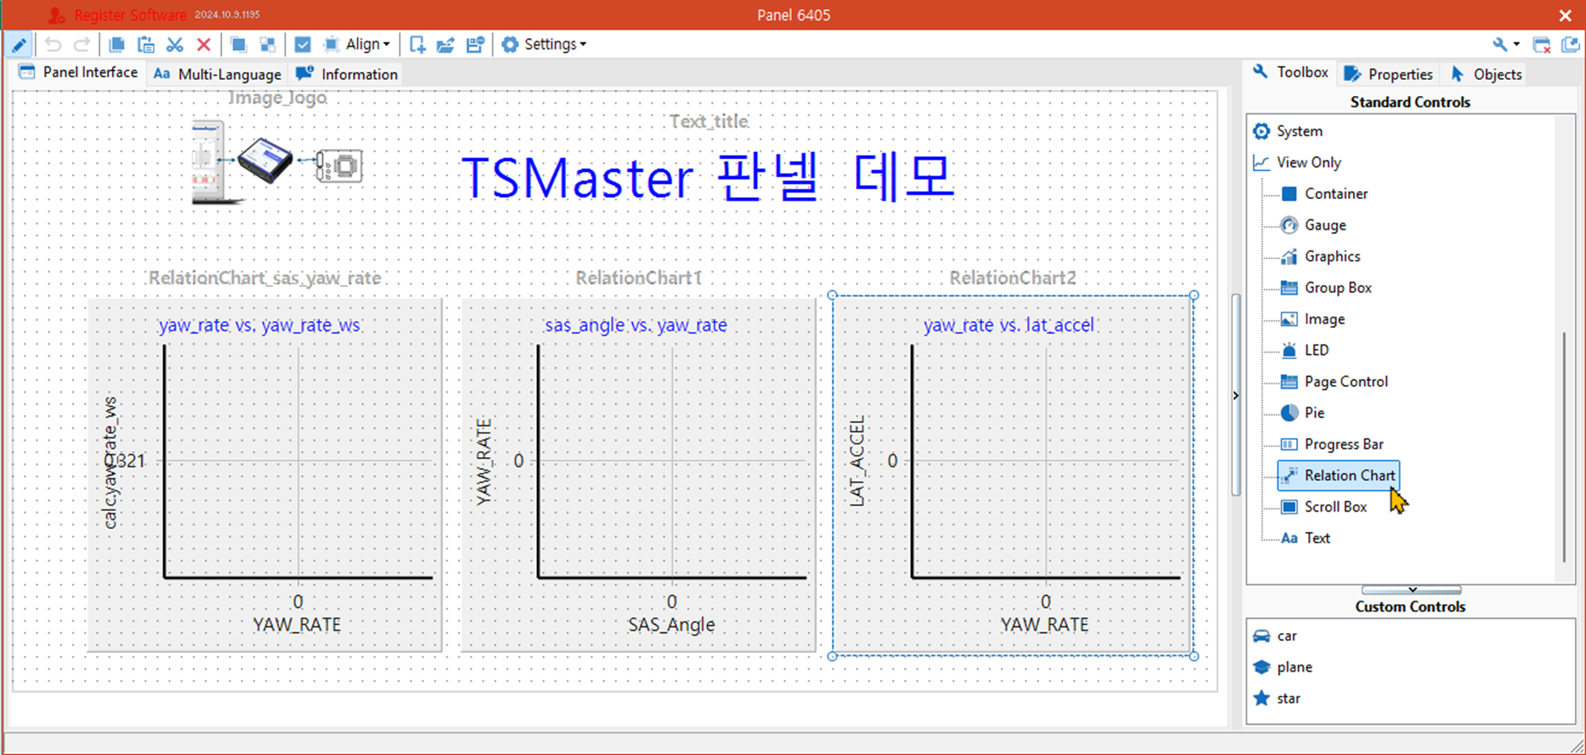Open the Properties tab
The height and width of the screenshot is (755, 1586).
pos(1388,74)
